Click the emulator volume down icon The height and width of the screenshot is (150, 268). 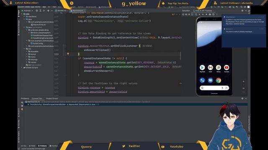click(189, 15)
